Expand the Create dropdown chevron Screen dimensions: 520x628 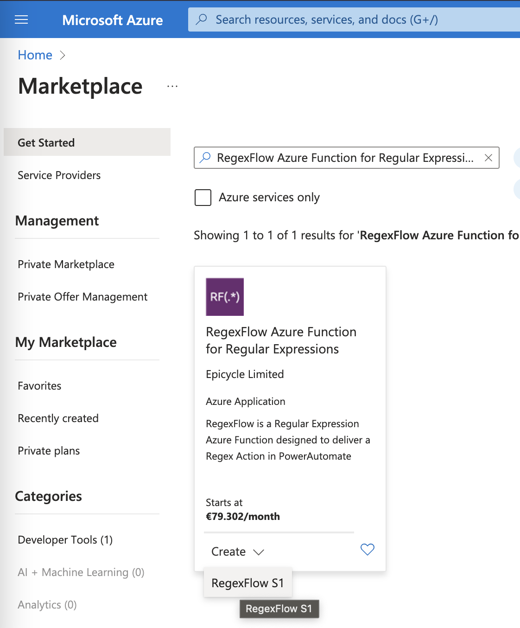click(259, 552)
